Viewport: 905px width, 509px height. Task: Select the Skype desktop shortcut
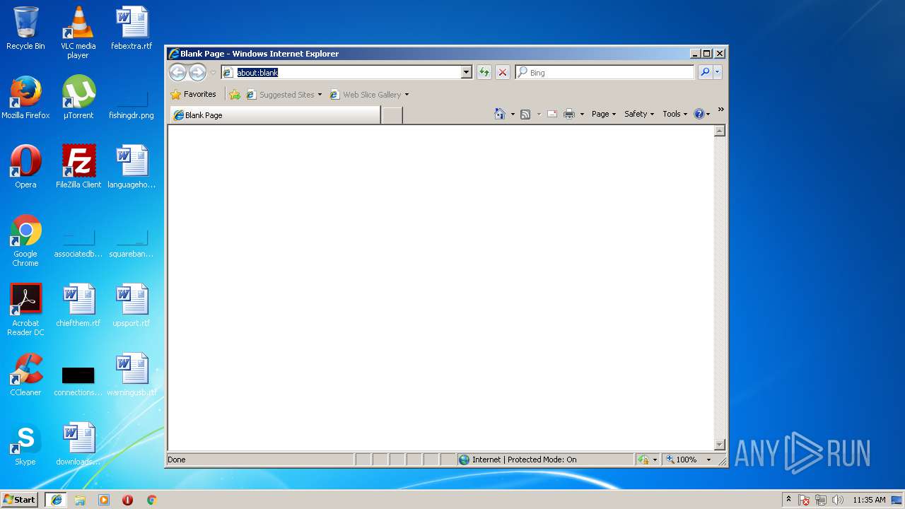coord(25,444)
